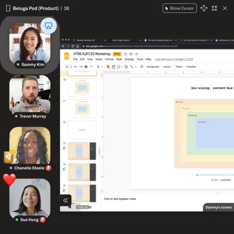The image size is (234, 234).
Task: Open the Layout dropdown
Action: [167, 67]
